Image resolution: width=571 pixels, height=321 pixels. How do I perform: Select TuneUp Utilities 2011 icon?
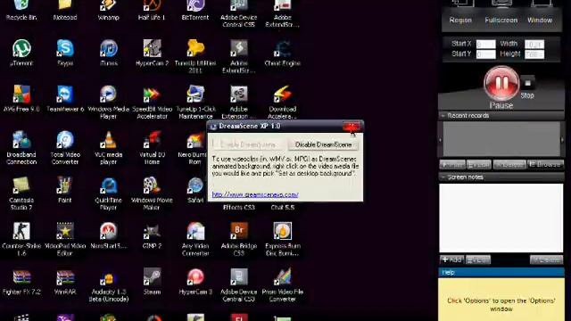tap(195, 56)
